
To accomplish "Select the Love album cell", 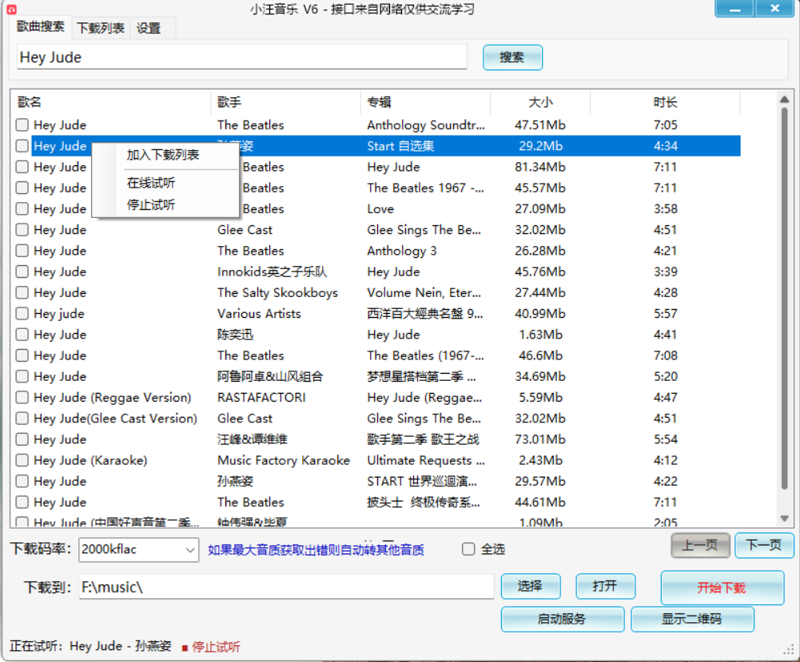I will pos(380,209).
